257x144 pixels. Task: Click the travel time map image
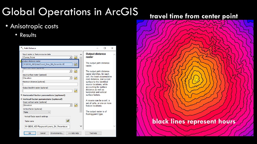click(x=195, y=78)
